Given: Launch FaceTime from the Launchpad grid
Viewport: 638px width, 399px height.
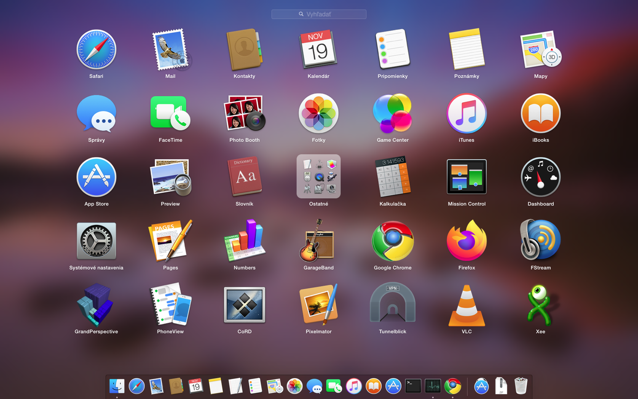Looking at the screenshot, I should tap(170, 113).
